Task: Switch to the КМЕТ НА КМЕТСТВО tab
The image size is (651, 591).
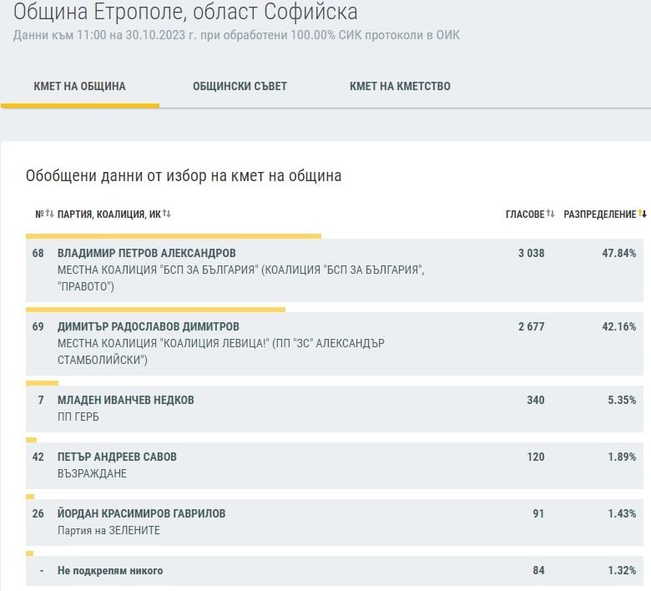Action: pos(401,86)
